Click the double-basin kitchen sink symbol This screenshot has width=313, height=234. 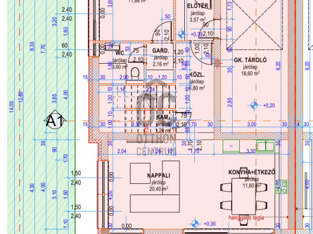point(266,146)
